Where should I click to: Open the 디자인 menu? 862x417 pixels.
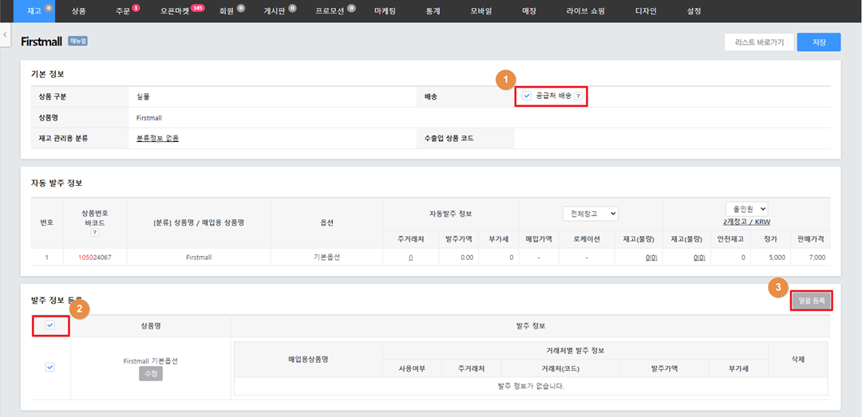tap(646, 11)
